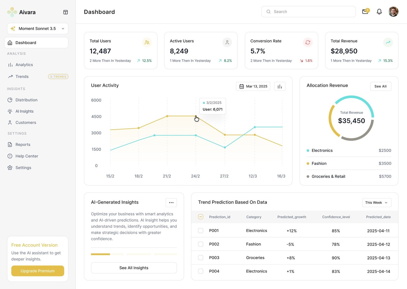Viewport: 407px width, 289px height.
Task: Select the Distribution insights icon
Action: (10, 100)
